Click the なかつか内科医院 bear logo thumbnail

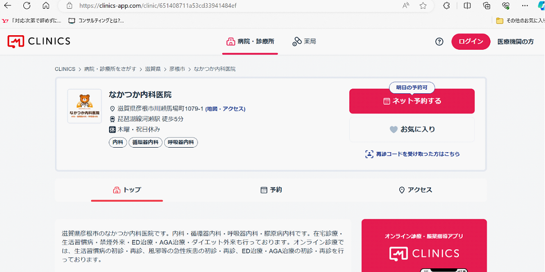click(x=84, y=106)
